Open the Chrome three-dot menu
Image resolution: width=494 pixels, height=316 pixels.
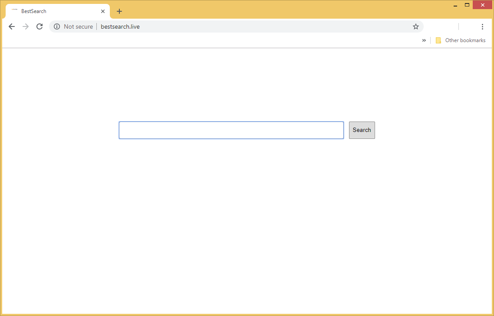(x=482, y=26)
